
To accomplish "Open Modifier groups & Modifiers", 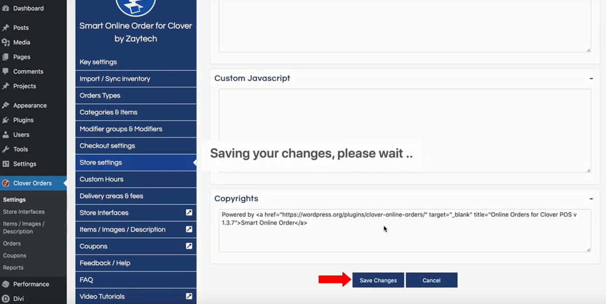I will click(135, 129).
